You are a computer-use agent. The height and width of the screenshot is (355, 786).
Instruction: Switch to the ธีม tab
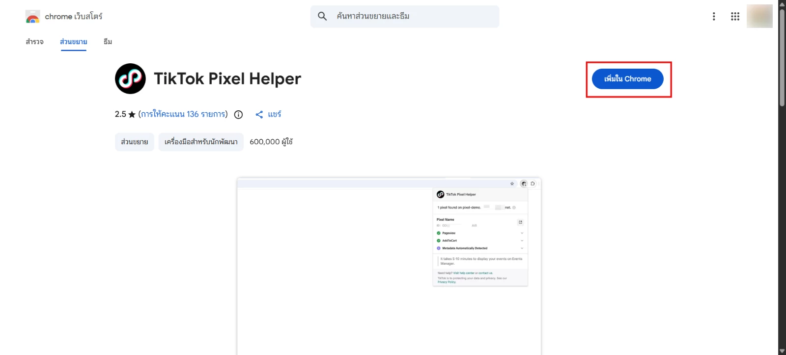pos(108,42)
